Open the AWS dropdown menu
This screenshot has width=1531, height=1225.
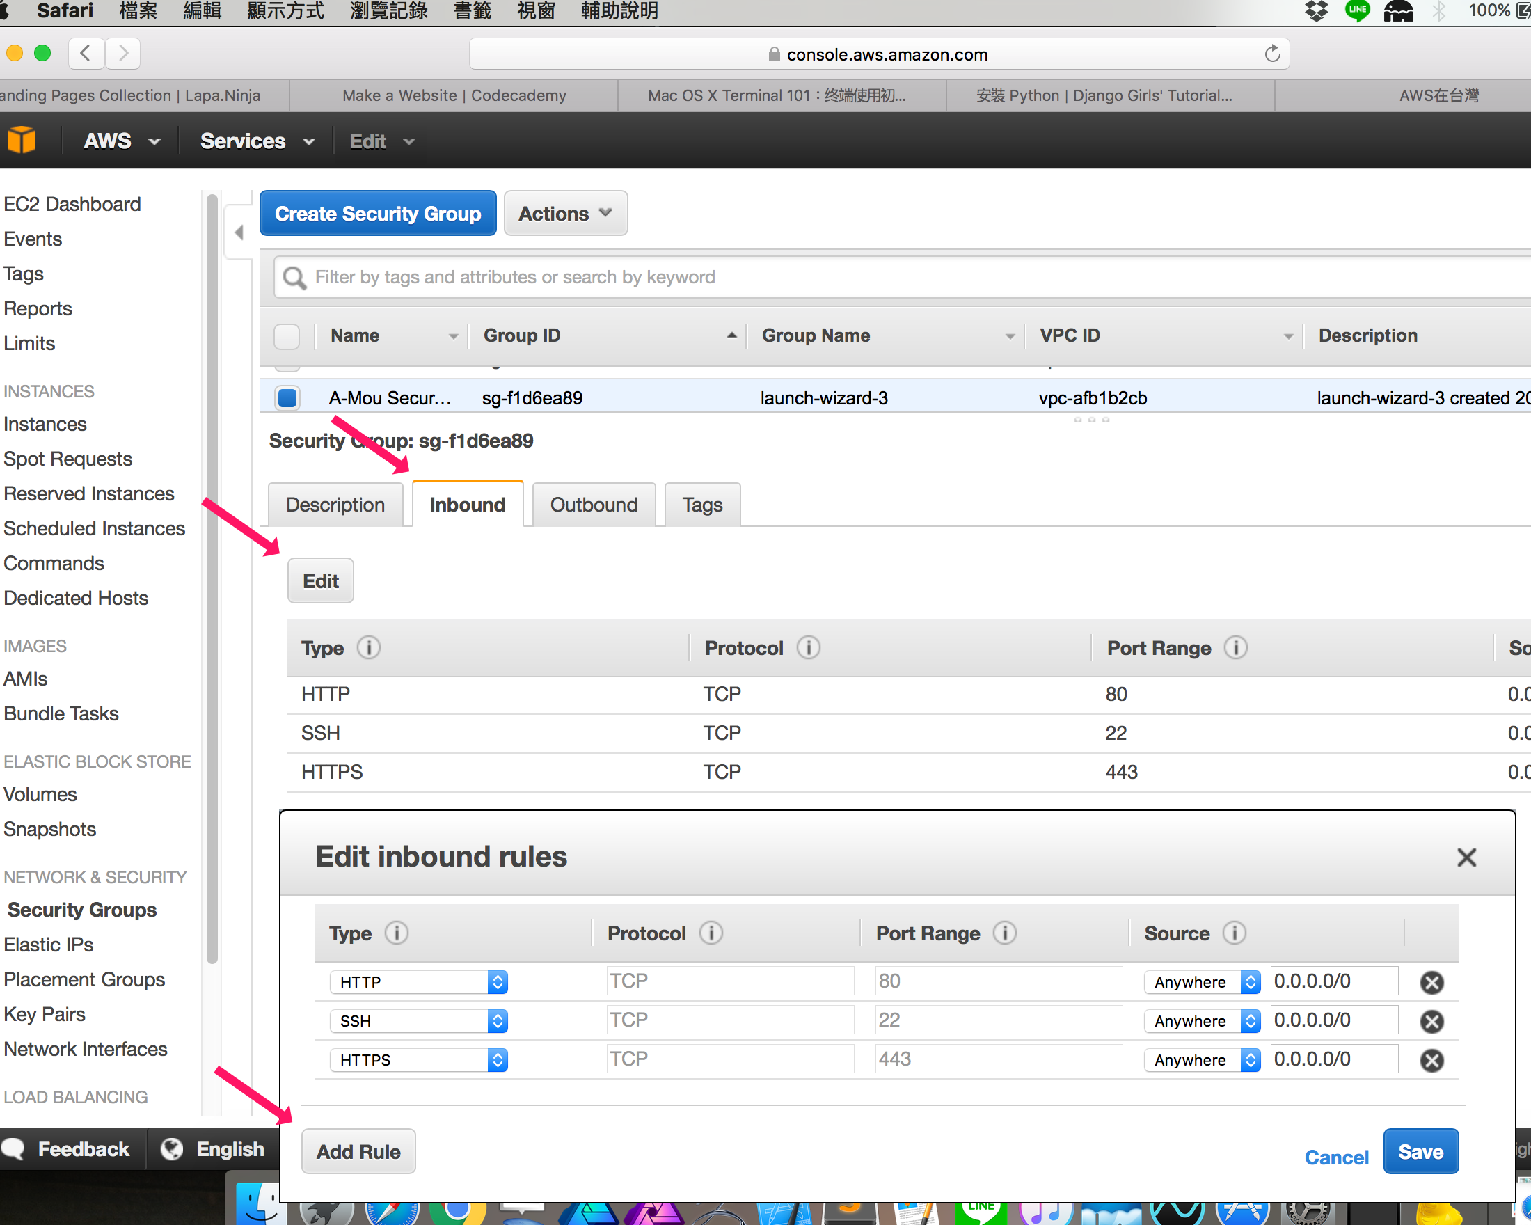tap(122, 141)
